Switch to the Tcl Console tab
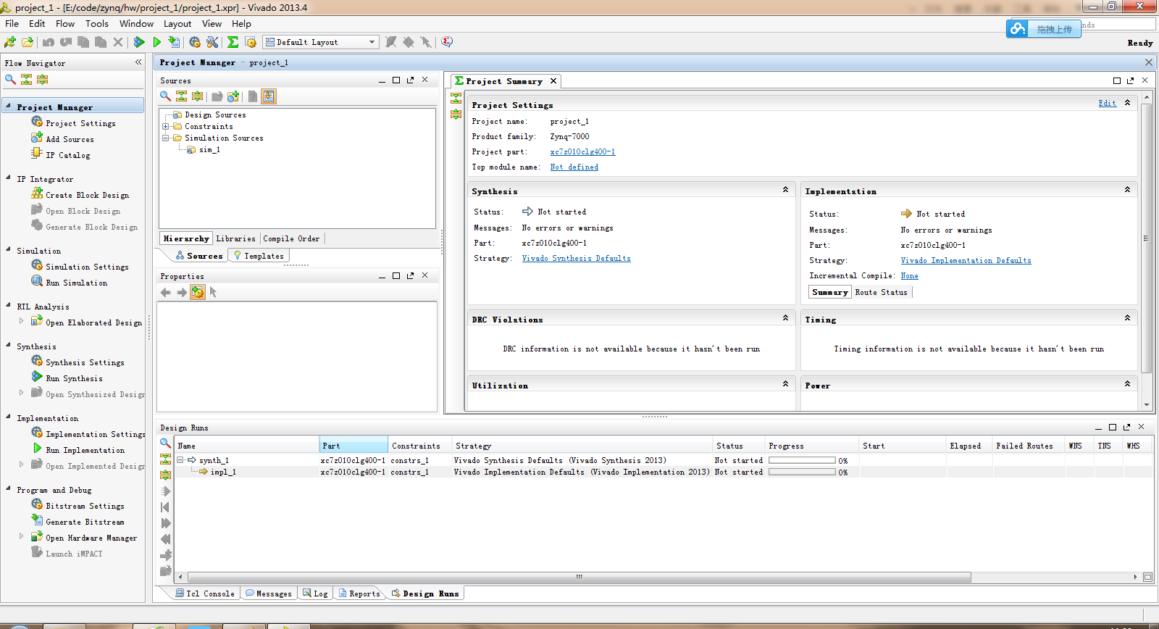Viewport: 1159px width, 629px height. 204,593
